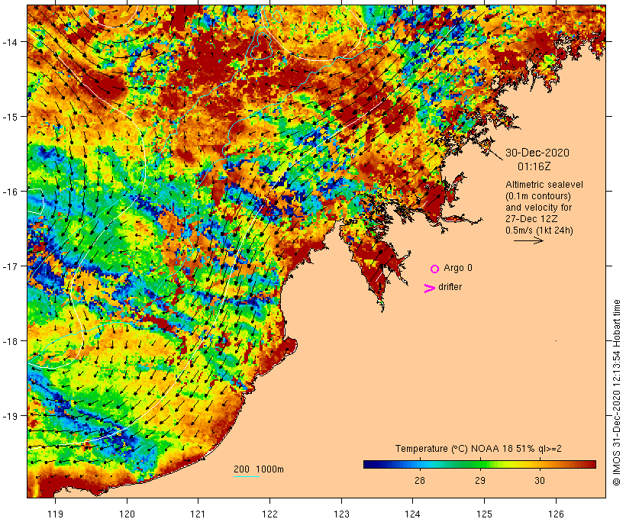626x519 pixels.
Task: Click the 123 longitude axis label
Action: [341, 514]
